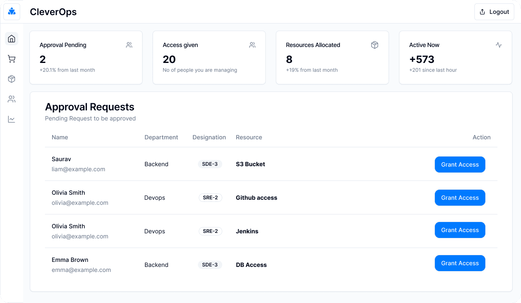The image size is (521, 303).
Task: Open the analytics line chart icon
Action: 12,119
